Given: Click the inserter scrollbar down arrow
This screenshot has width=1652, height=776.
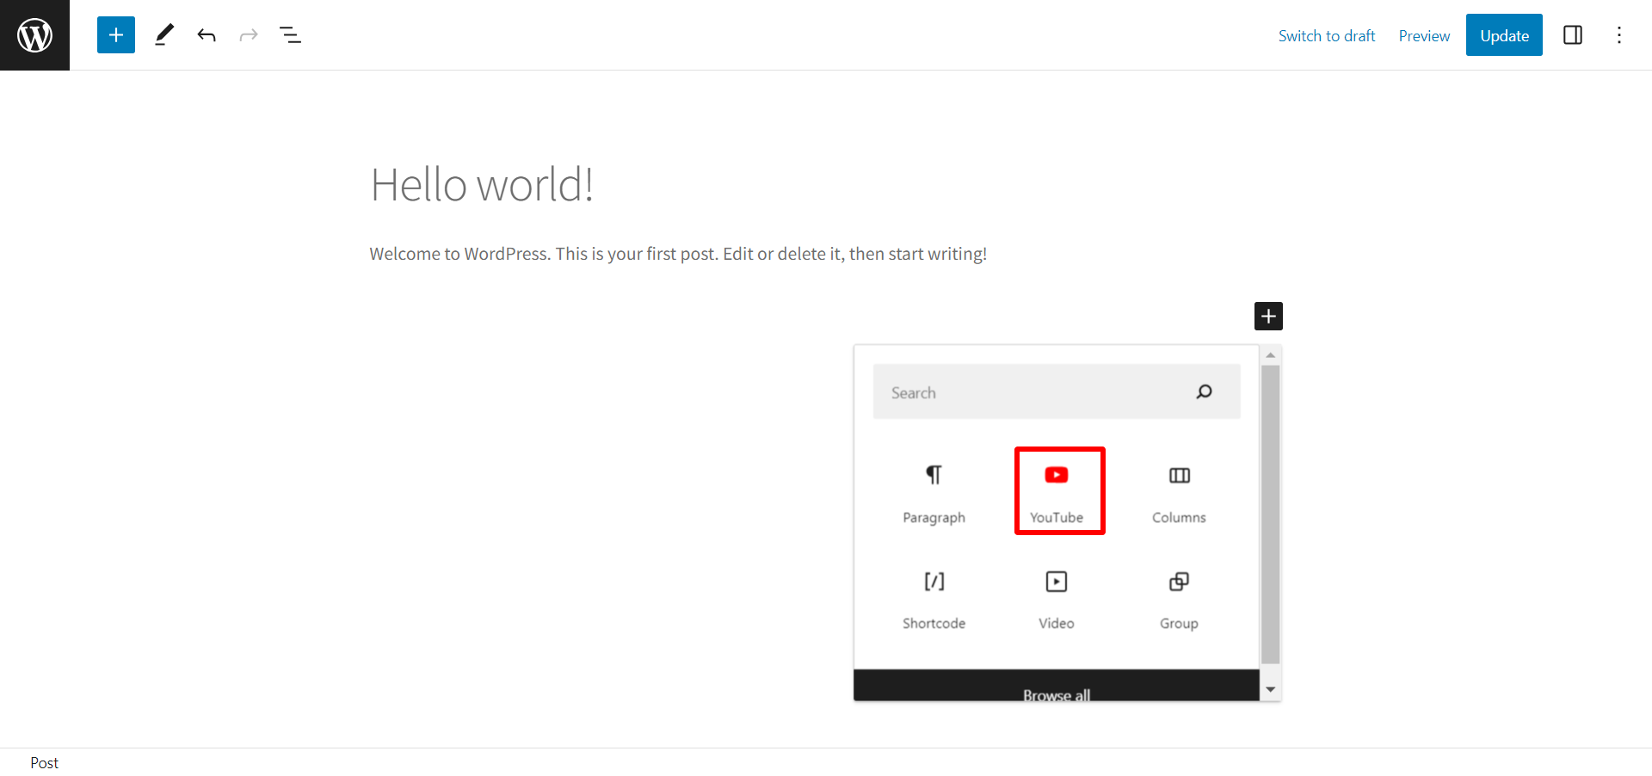Looking at the screenshot, I should click(1270, 690).
